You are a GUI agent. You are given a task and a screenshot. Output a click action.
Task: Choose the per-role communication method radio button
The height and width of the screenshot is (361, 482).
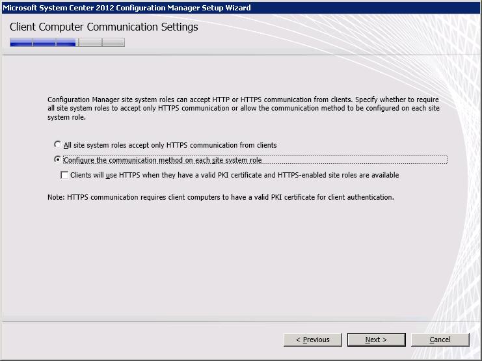point(58,159)
